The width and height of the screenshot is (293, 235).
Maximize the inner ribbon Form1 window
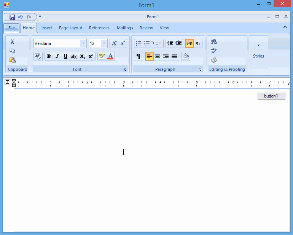point(277,17)
